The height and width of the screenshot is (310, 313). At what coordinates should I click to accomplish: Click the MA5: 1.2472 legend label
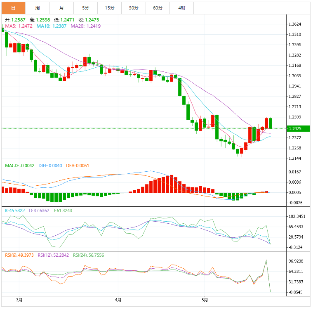[x=19, y=26]
